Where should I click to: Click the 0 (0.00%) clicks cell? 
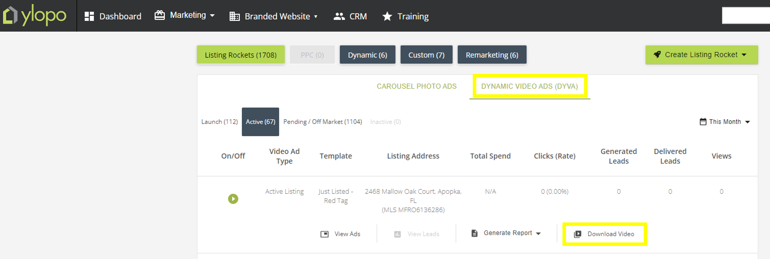click(x=555, y=191)
